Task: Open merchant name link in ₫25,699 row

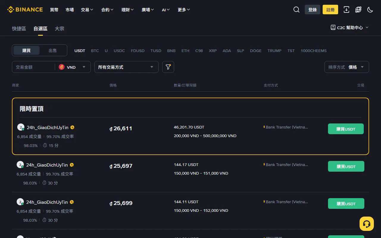Action: 47,202
